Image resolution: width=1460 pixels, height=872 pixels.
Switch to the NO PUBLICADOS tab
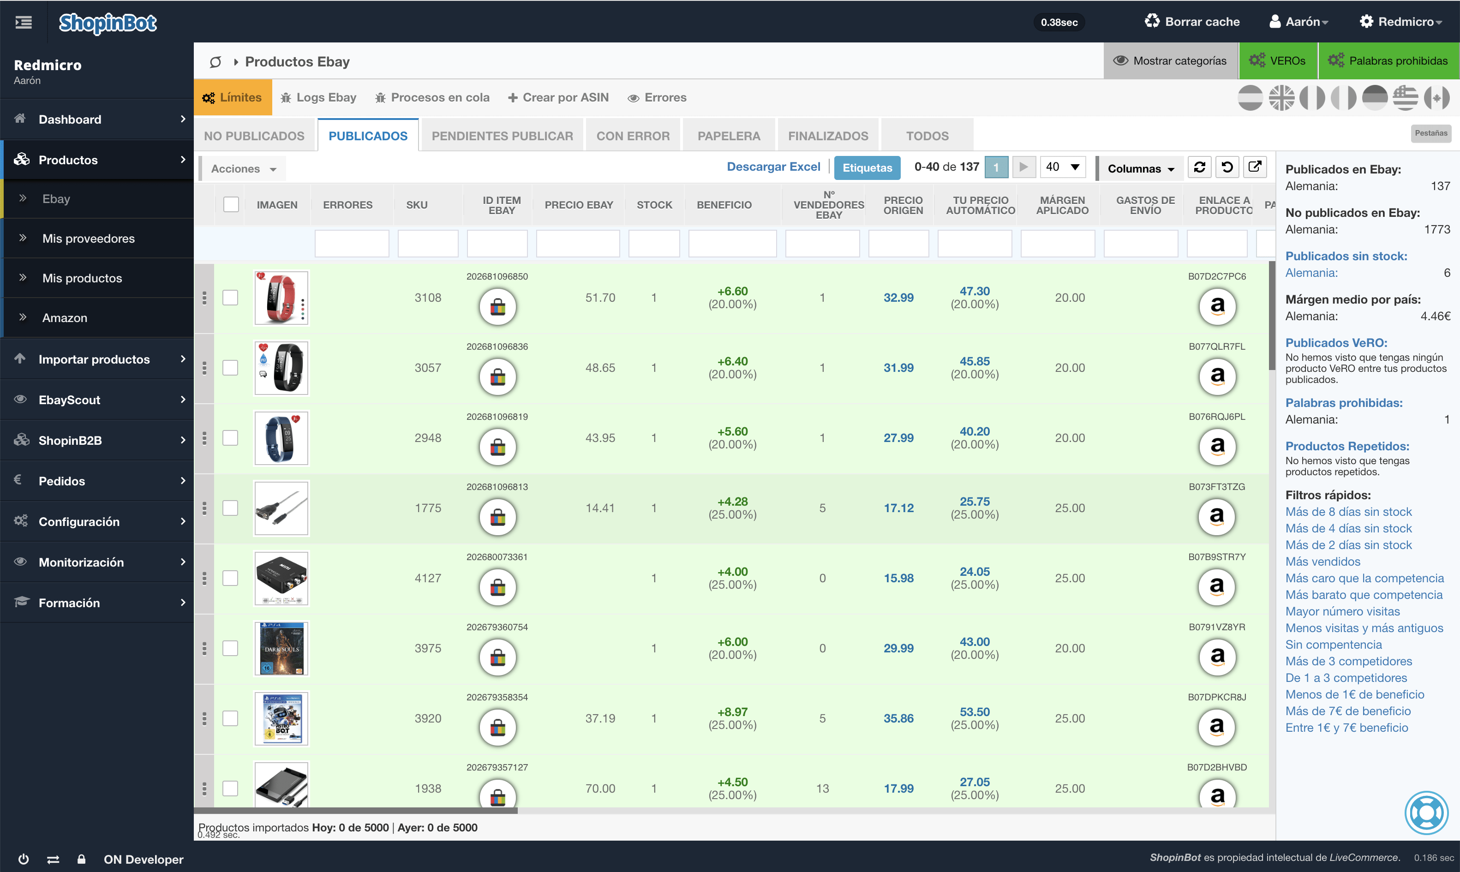(254, 136)
